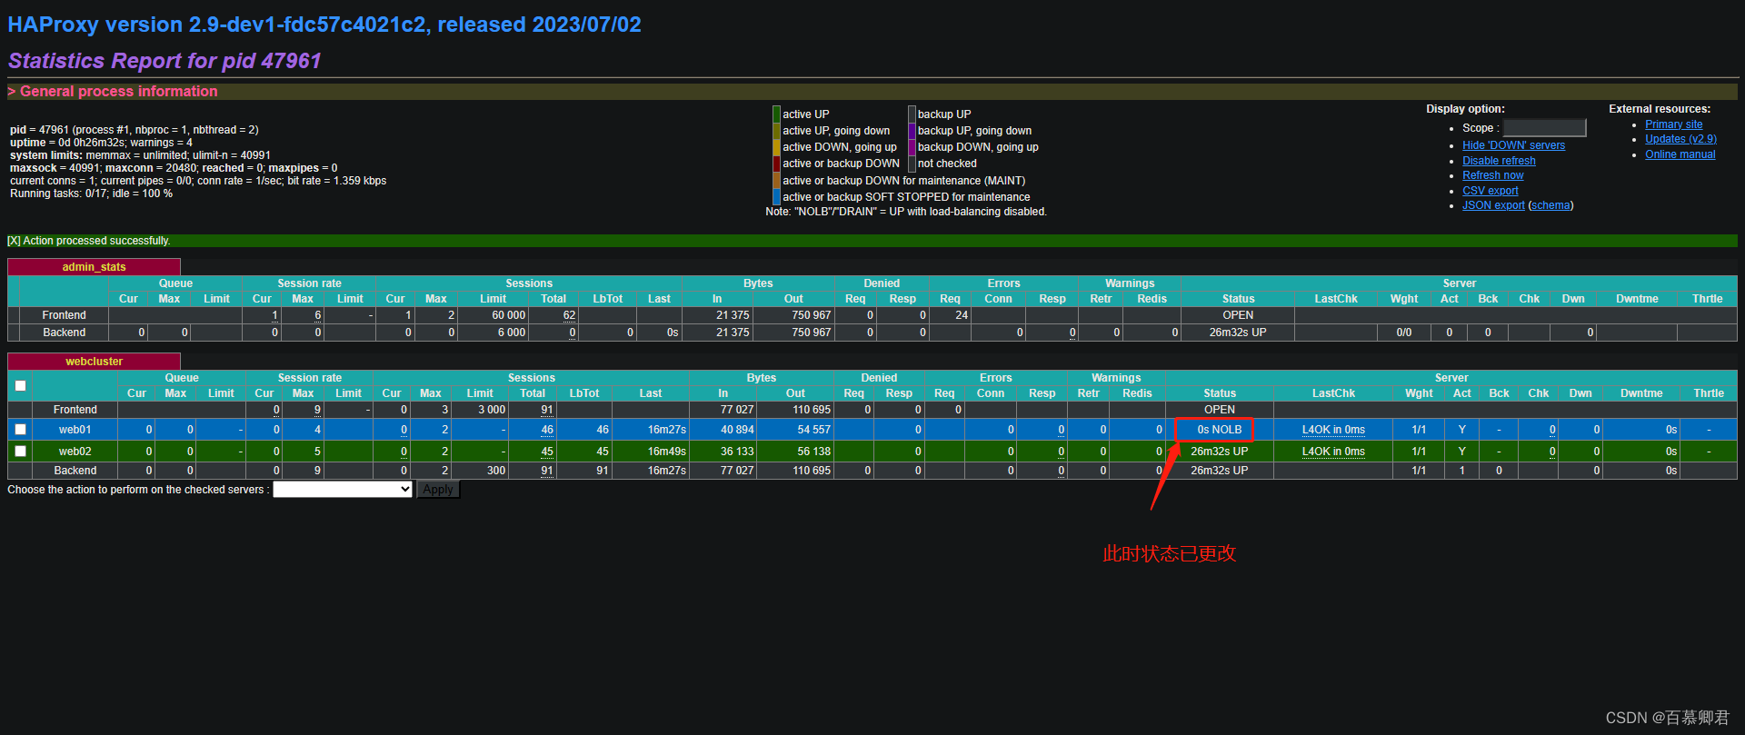The width and height of the screenshot is (1745, 735).
Task: Click the active UP legend color box
Action: pos(776,114)
